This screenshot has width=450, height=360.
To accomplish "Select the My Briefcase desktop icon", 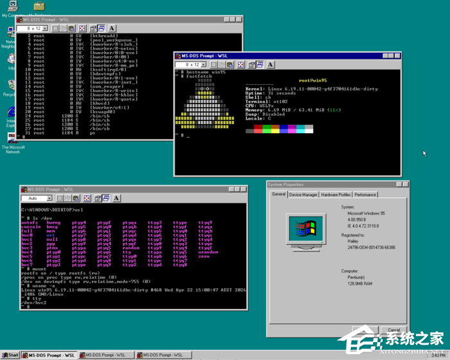I will coord(39,8).
